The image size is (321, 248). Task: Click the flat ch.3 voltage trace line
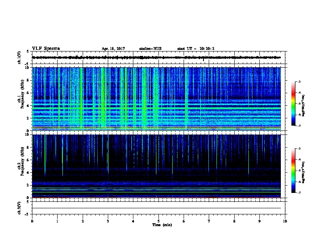[156, 208]
